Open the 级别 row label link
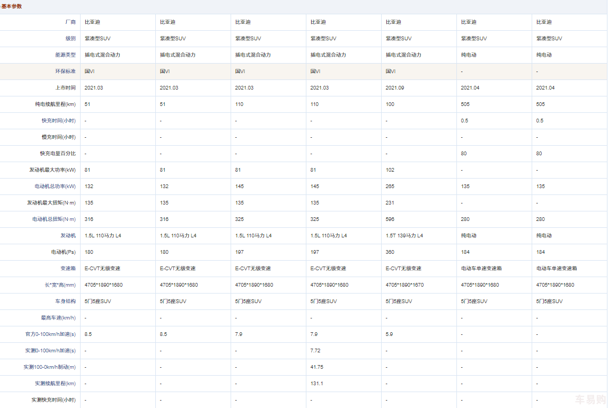Screen dimensions: 608x408 pyautogui.click(x=71, y=38)
